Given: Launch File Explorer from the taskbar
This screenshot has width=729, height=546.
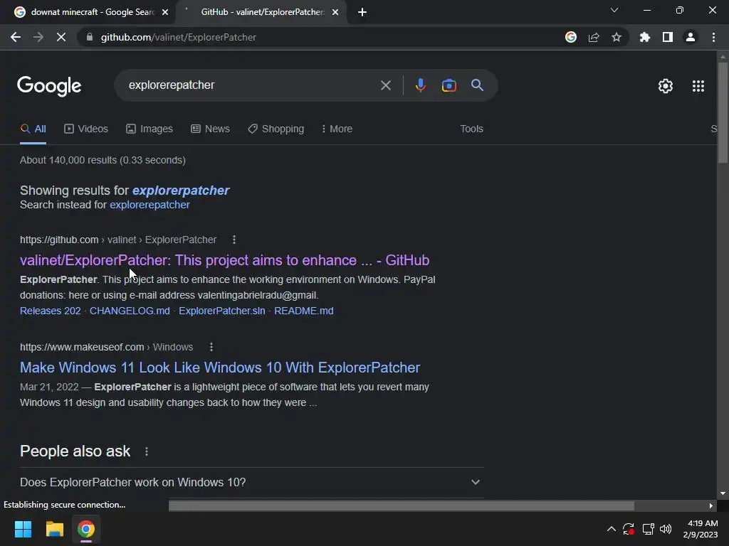Looking at the screenshot, I should 54,529.
